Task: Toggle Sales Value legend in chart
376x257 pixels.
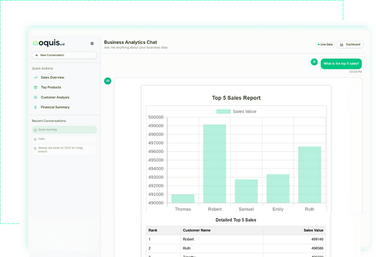Action: pos(236,112)
